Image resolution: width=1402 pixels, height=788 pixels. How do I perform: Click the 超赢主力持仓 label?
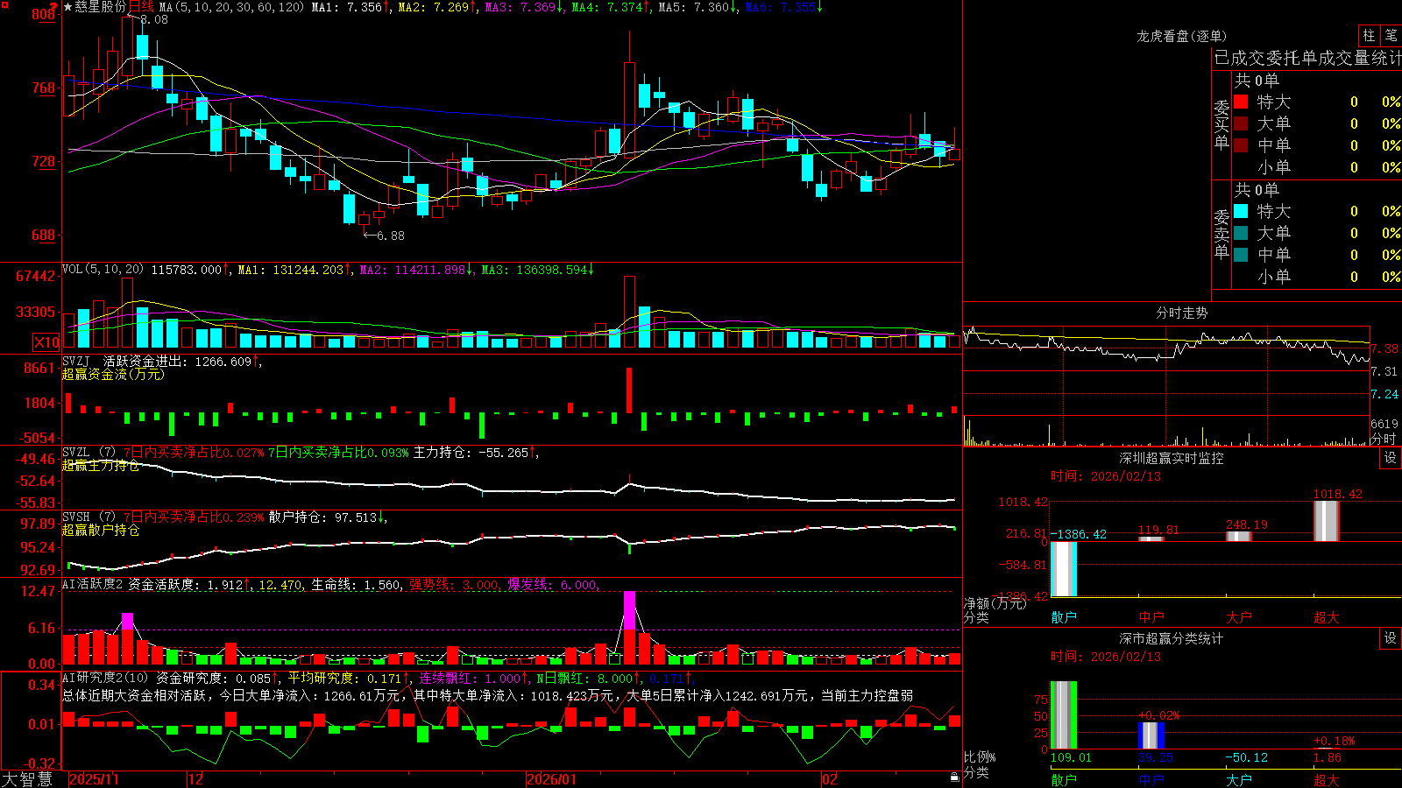coord(101,465)
